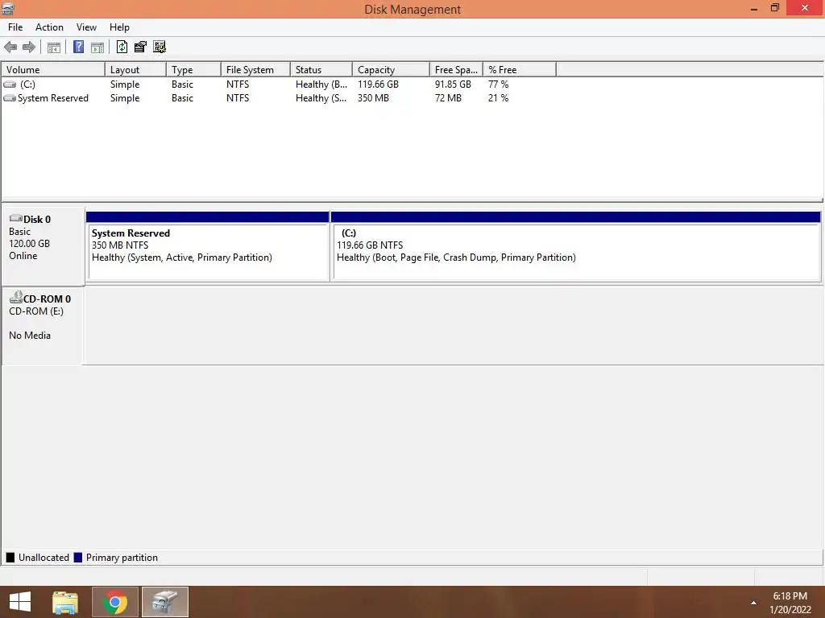
Task: Click the 119.66 GB capacity cell
Action: pos(379,84)
